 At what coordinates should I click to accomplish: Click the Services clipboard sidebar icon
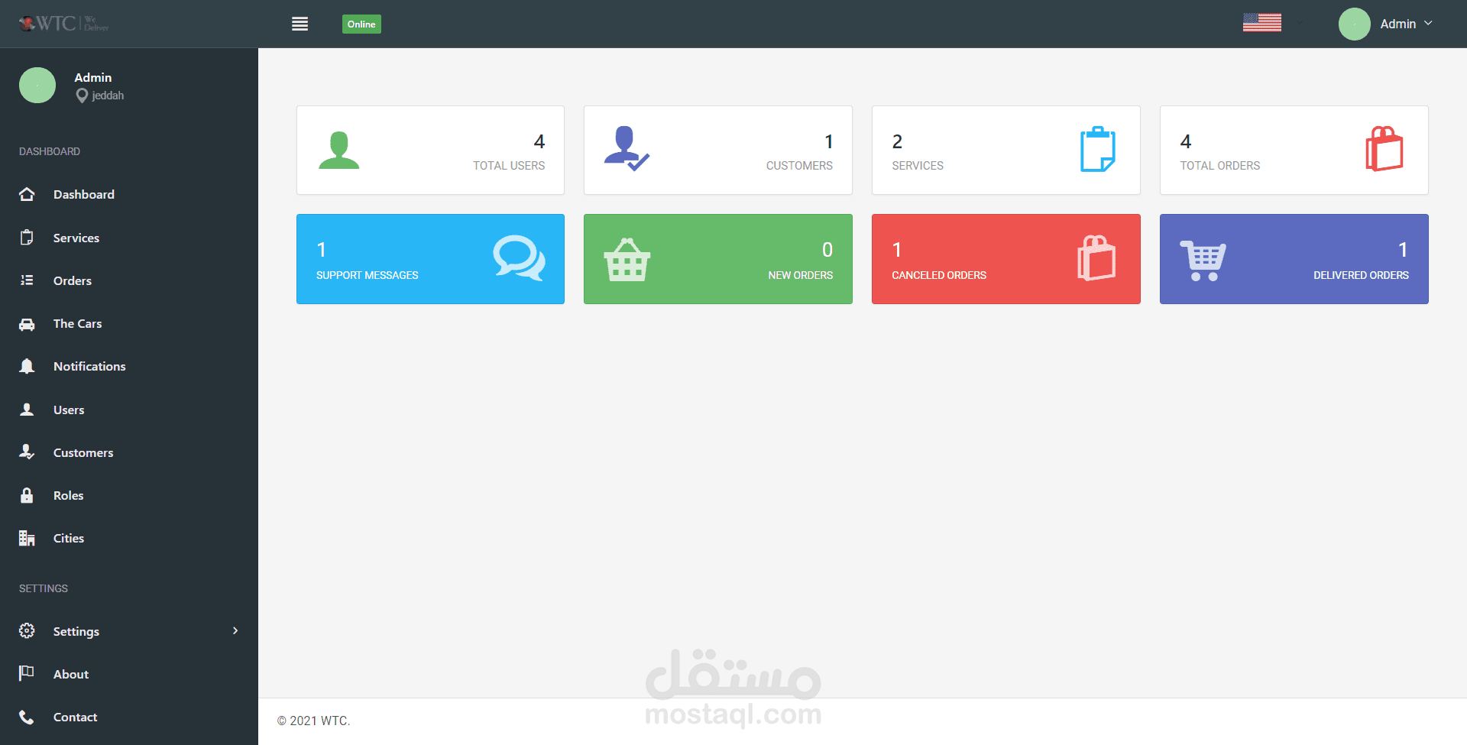click(x=27, y=238)
